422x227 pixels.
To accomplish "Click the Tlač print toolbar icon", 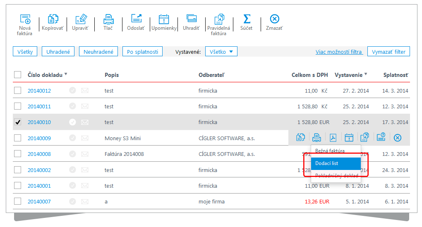I will [x=108, y=19].
